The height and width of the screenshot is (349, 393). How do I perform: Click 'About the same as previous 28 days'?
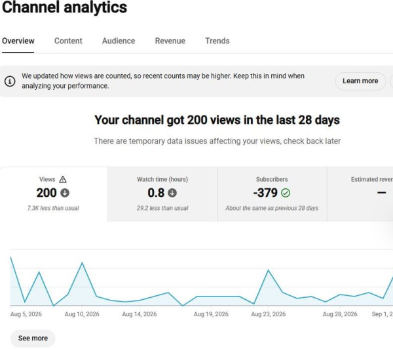(x=272, y=208)
